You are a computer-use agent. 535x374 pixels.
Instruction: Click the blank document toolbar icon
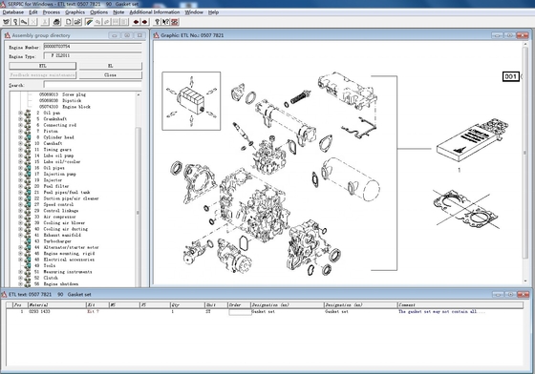69,22
